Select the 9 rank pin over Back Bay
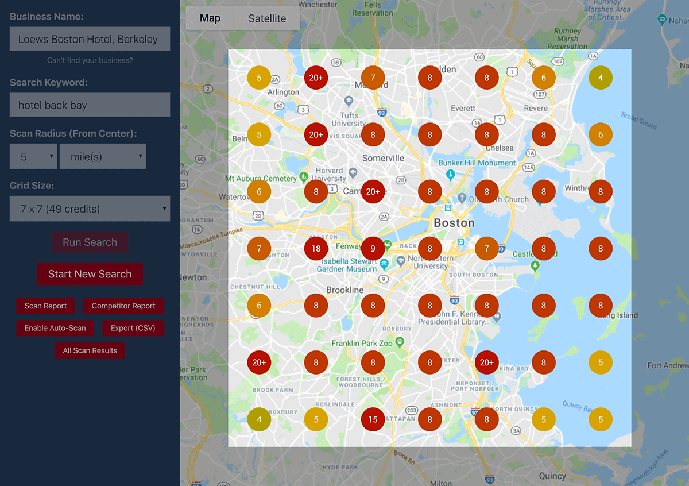 point(373,248)
